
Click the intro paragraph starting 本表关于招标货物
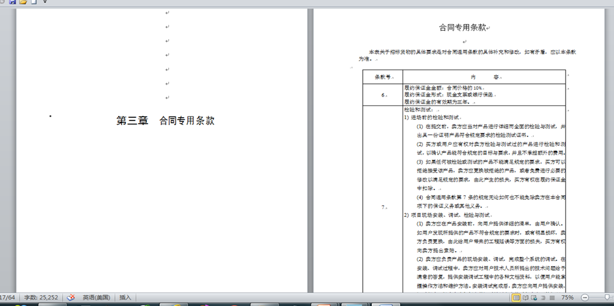tap(467, 55)
